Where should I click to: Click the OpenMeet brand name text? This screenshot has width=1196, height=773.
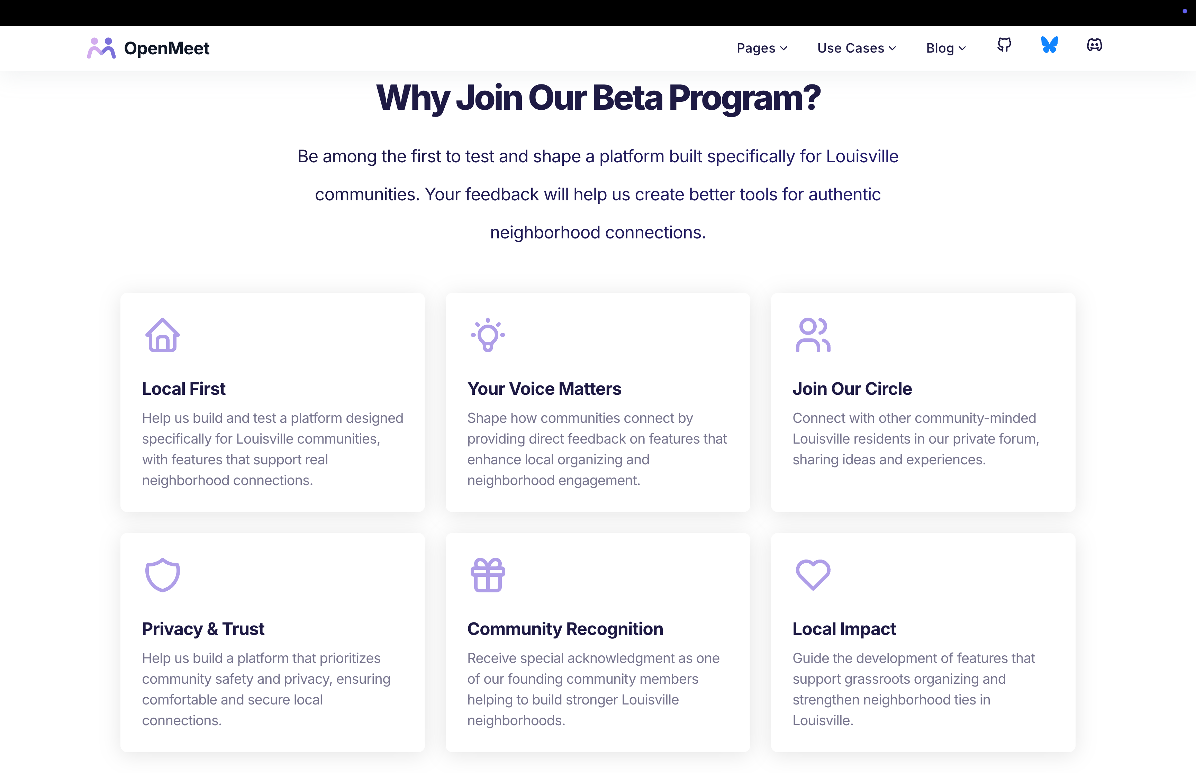coord(166,48)
